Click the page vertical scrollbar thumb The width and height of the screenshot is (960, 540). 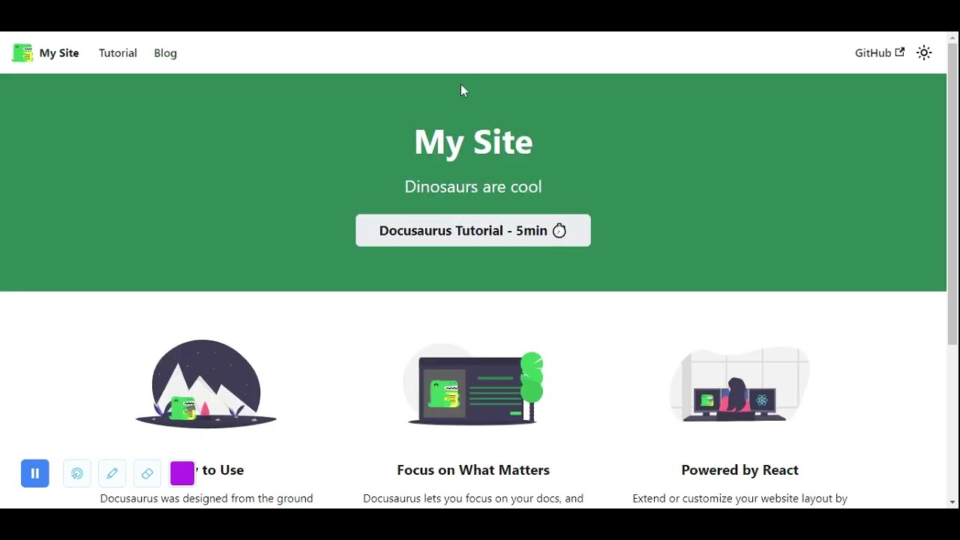[952, 193]
